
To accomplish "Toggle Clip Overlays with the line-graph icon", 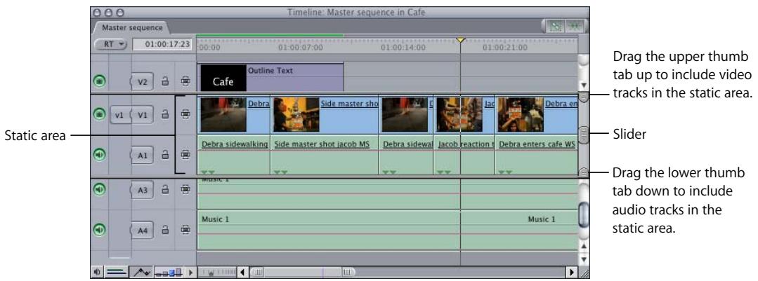I will click(x=142, y=273).
